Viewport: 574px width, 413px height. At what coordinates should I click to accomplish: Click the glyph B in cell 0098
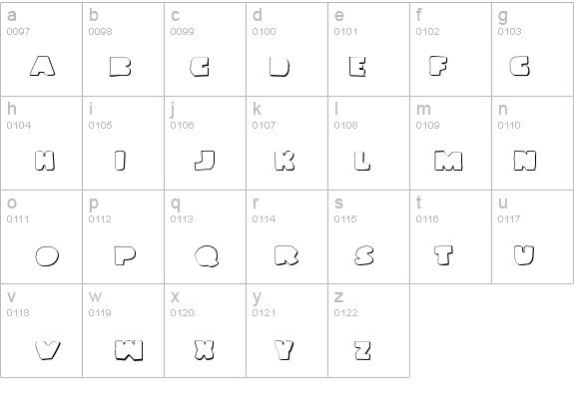[x=121, y=67]
